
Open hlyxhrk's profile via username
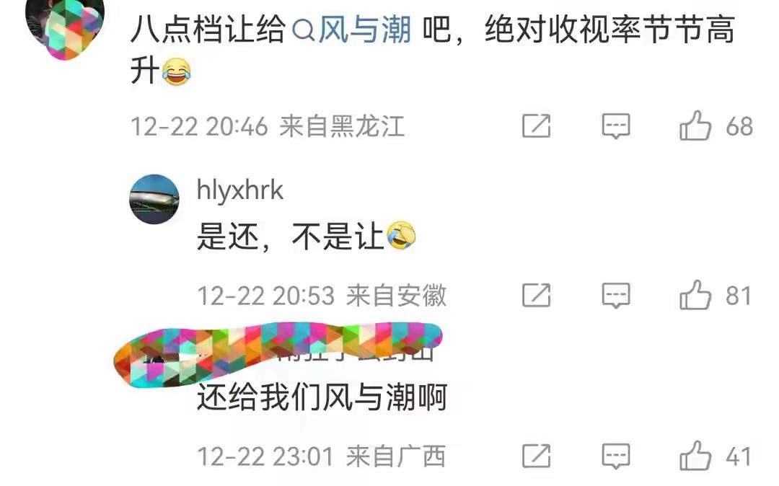coord(240,190)
